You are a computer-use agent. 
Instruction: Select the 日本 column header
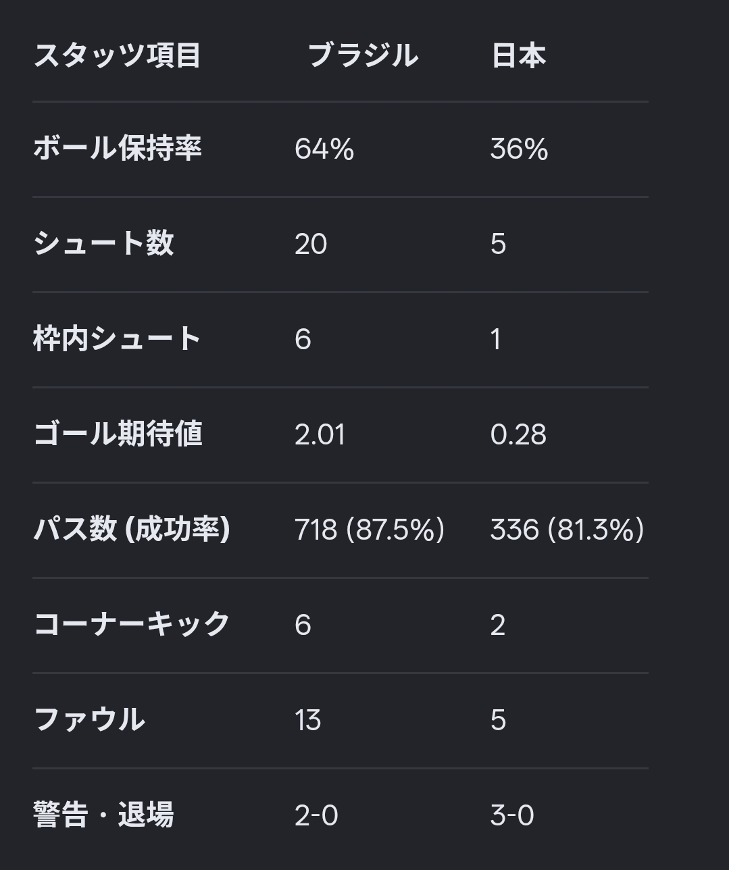tap(518, 55)
